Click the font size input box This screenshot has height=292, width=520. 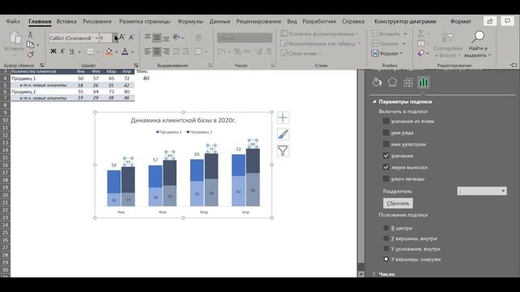pos(106,38)
